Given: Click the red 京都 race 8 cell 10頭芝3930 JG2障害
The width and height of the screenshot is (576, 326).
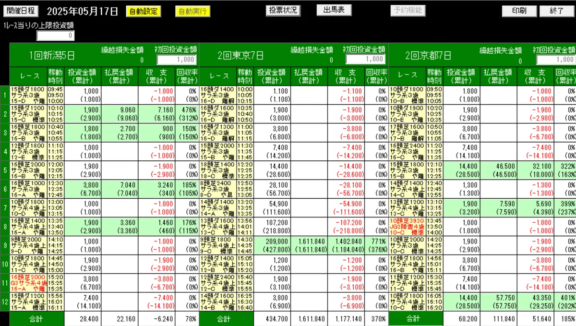Looking at the screenshot, I should tap(407, 227).
